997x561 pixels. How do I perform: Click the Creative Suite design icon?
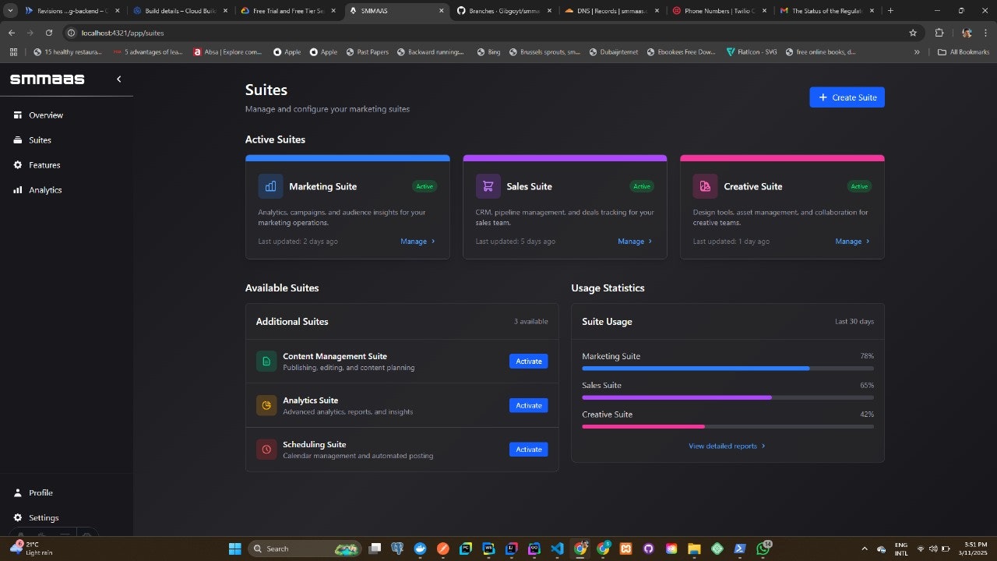tap(705, 186)
